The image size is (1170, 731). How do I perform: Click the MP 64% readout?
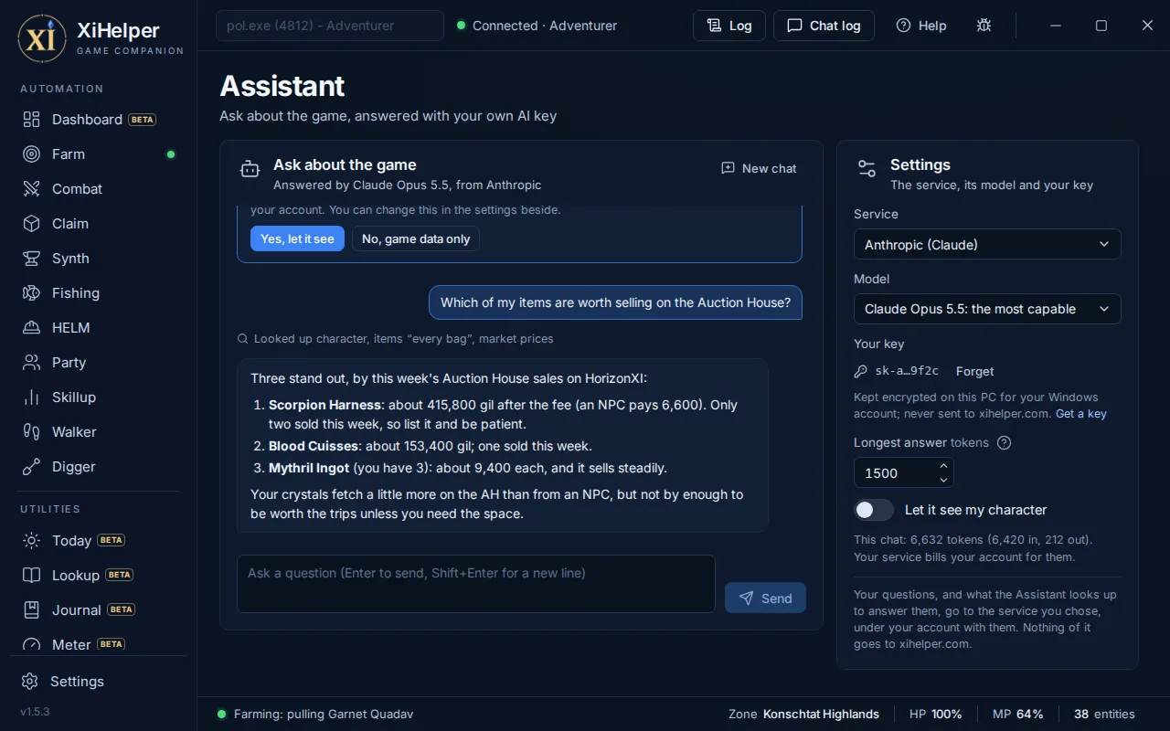(x=1016, y=715)
